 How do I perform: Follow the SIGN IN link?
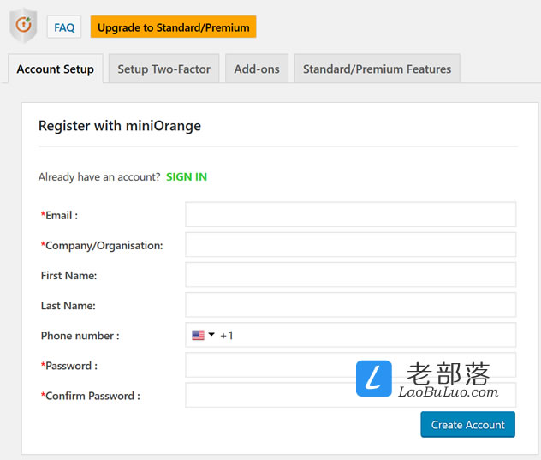tap(187, 176)
